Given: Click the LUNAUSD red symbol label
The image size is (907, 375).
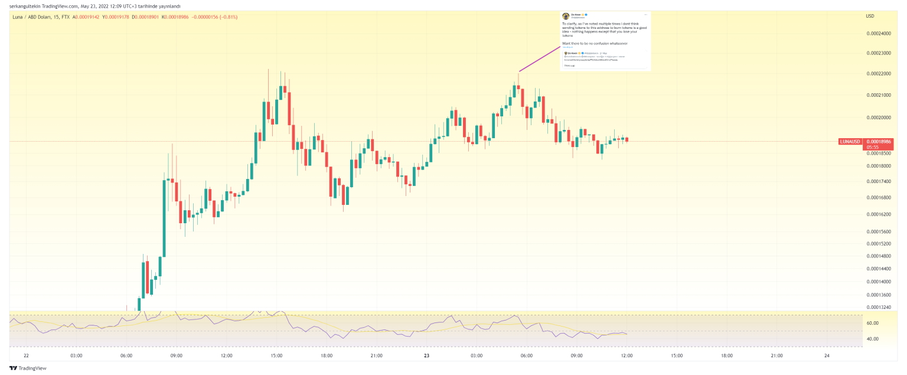Looking at the screenshot, I should click(x=849, y=142).
